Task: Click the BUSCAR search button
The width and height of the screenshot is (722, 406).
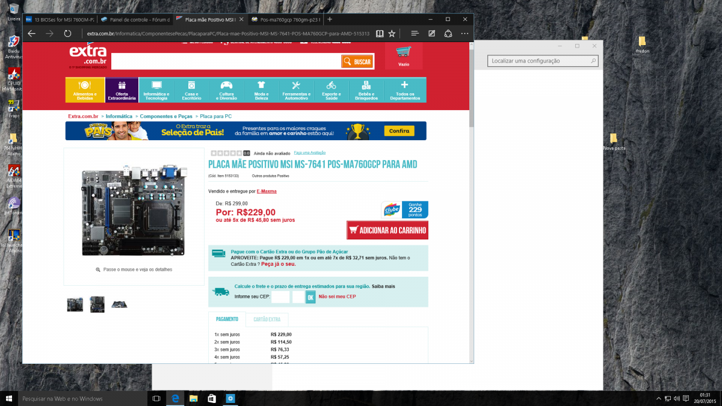Action: (x=357, y=61)
